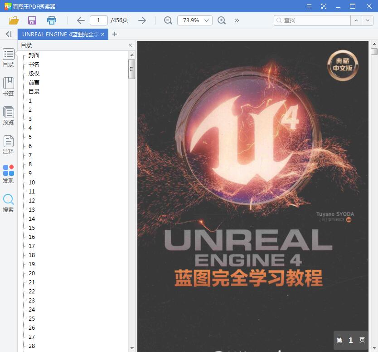Show more toolbar tools via double chevron
Image resolution: width=378 pixels, height=352 pixels.
[x=237, y=20]
